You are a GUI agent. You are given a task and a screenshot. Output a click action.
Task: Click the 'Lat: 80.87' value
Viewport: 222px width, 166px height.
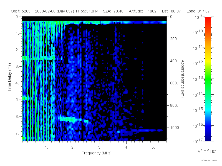click(x=171, y=11)
